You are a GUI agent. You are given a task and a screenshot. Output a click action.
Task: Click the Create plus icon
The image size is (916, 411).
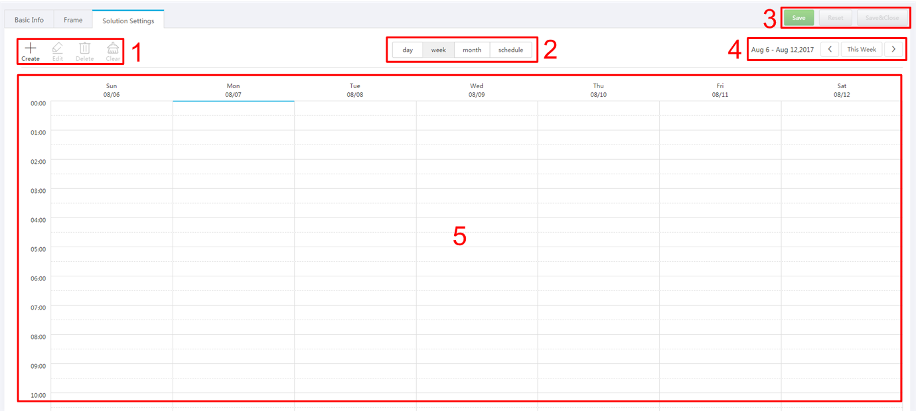[31, 48]
